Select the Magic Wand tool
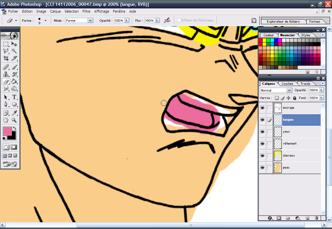This screenshot has width=332, height=229. pyautogui.click(x=14, y=51)
